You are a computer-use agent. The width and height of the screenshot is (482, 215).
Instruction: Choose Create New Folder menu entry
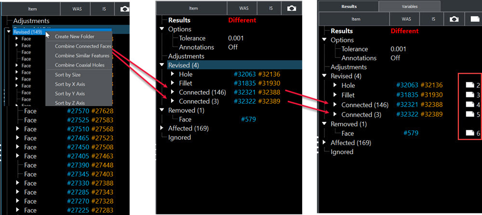click(x=75, y=37)
